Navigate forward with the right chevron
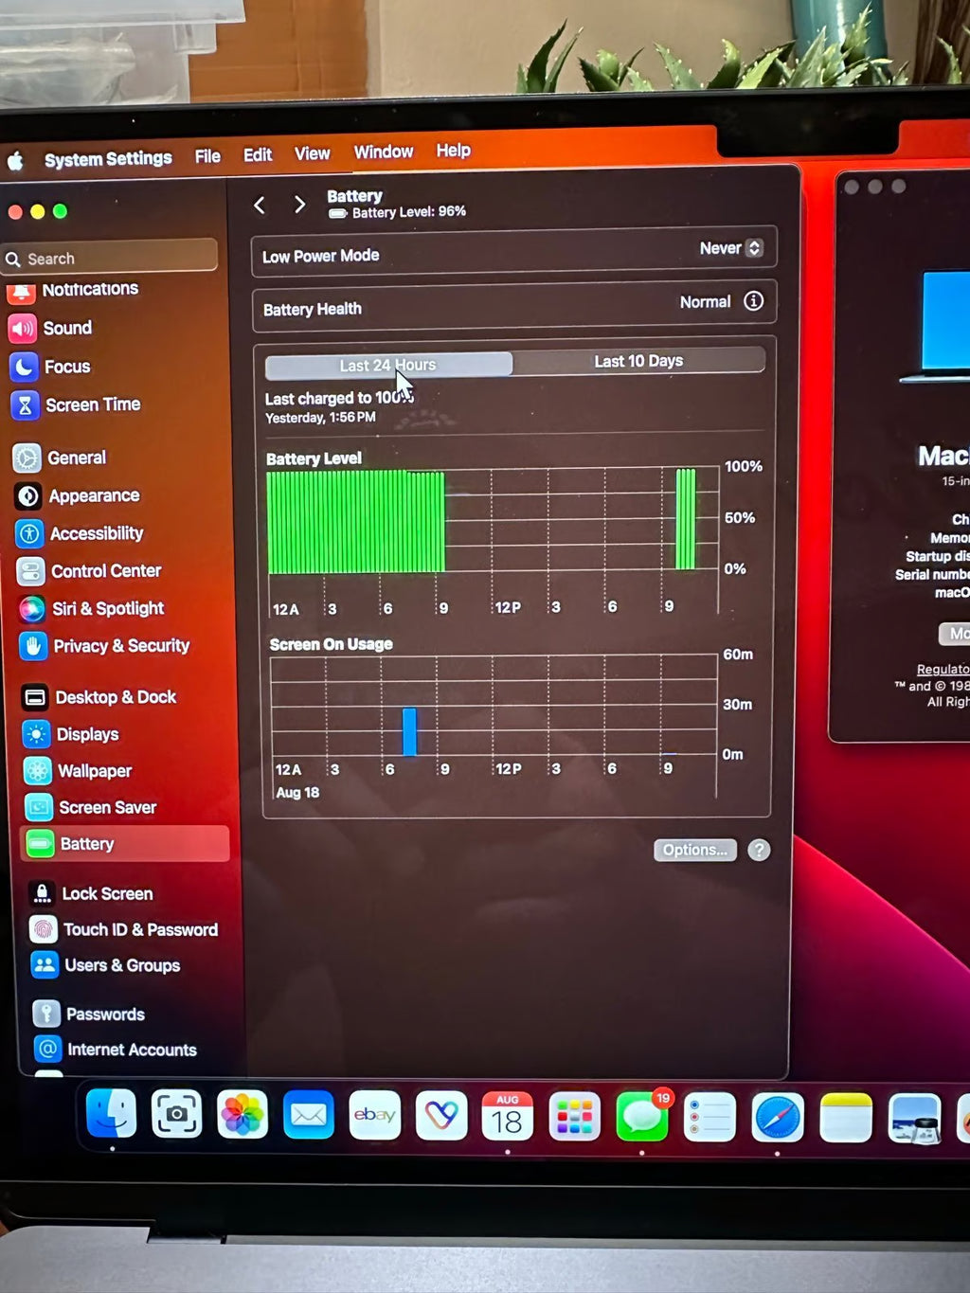Image resolution: width=970 pixels, height=1293 pixels. (299, 205)
